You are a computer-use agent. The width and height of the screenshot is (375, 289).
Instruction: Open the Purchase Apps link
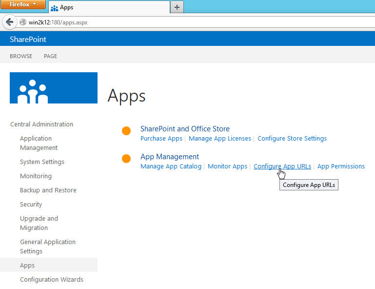(x=161, y=139)
